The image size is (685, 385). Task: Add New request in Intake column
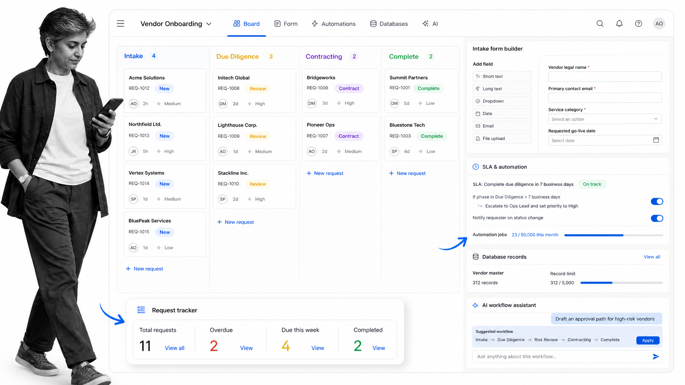[144, 269]
